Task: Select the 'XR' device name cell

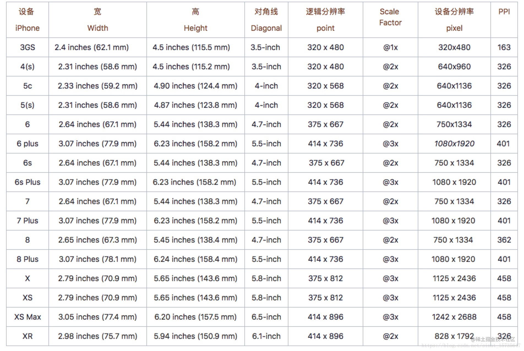Action: pos(28,336)
